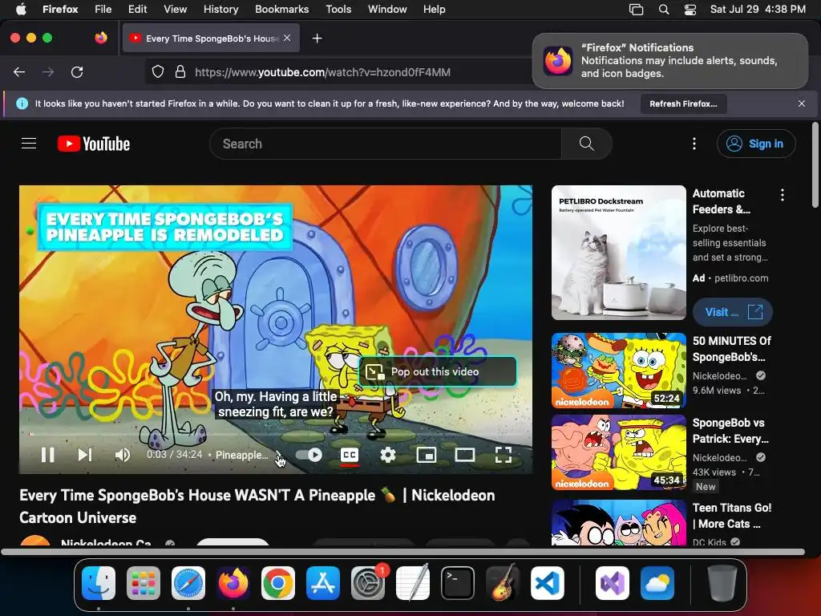Turn off closed captions CC button
The image size is (821, 616).
pyautogui.click(x=350, y=455)
